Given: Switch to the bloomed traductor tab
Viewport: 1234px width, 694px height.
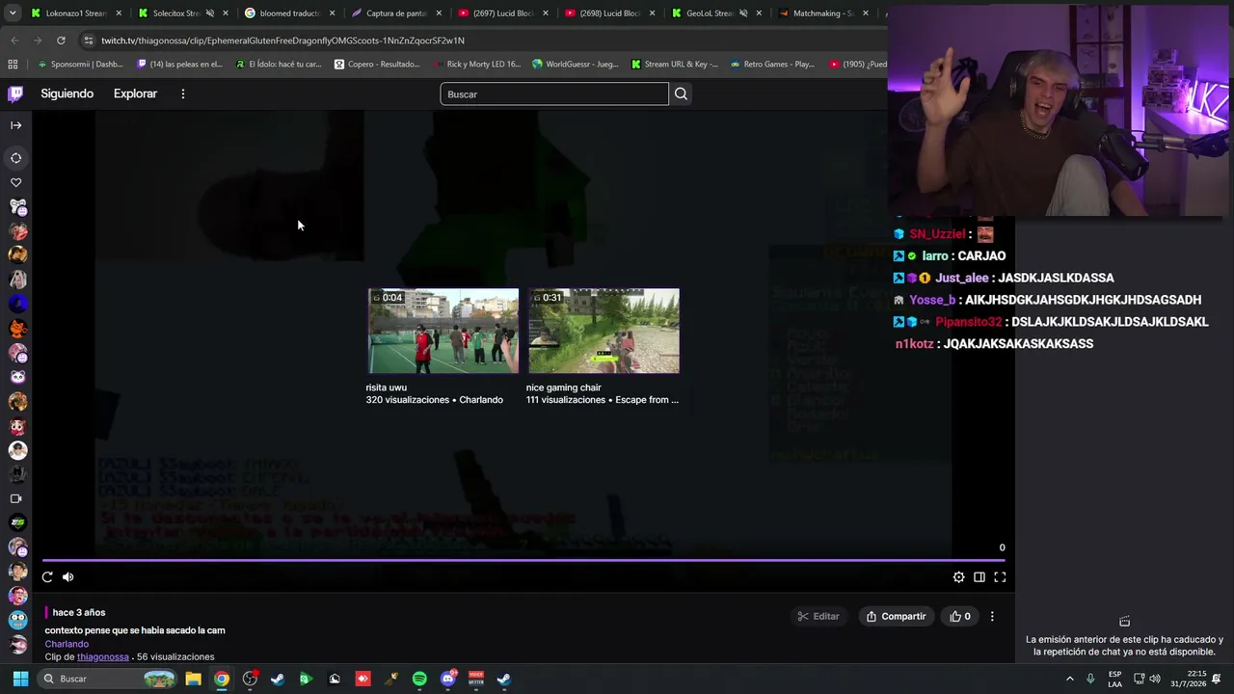Looking at the screenshot, I should click(289, 13).
